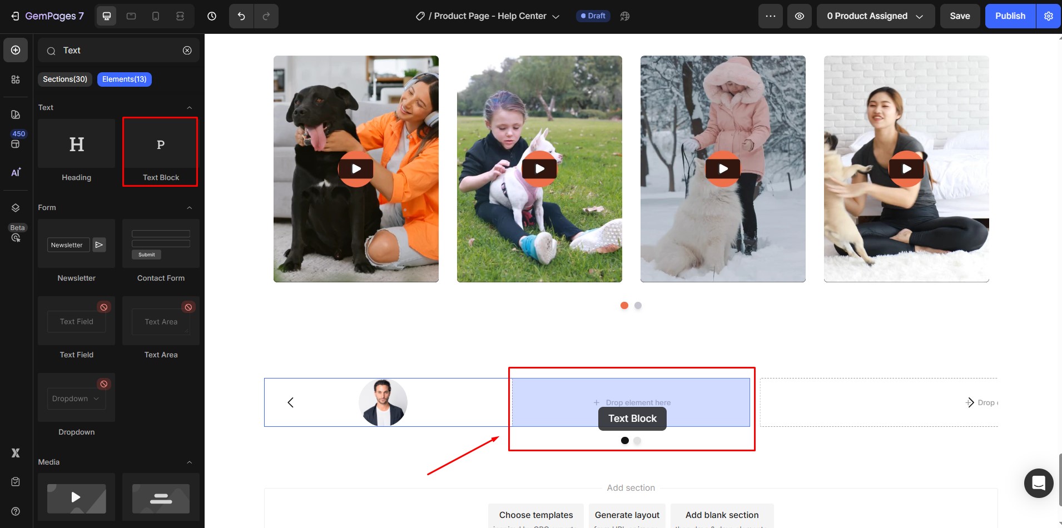Viewport: 1062px width, 528px height.
Task: Switch to the Sections(30) tab
Action: pos(65,79)
